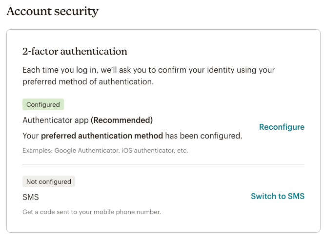Click the bold (Recommended) text
The width and height of the screenshot is (324, 239).
122,120
